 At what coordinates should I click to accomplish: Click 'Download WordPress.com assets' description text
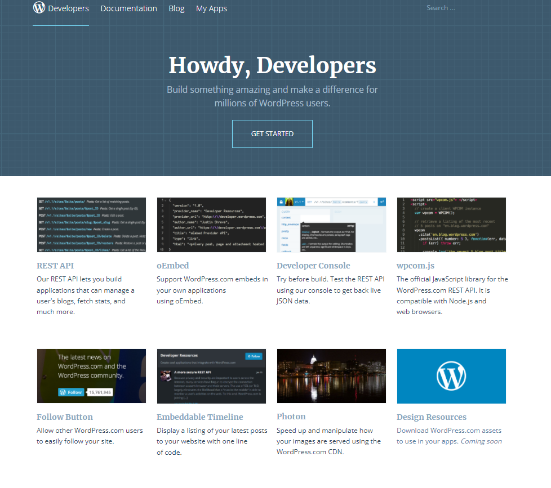tap(449, 436)
